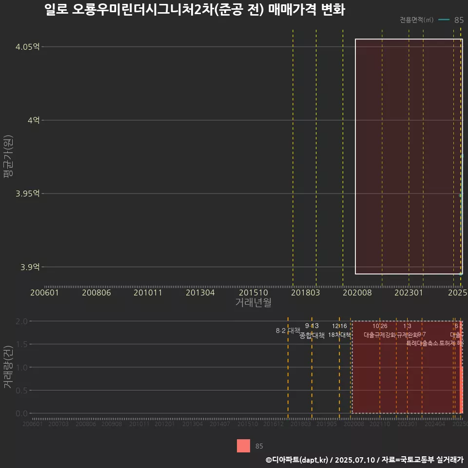Click the chart title 매매가격 변화
The width and height of the screenshot is (468, 468).
coord(307,9)
